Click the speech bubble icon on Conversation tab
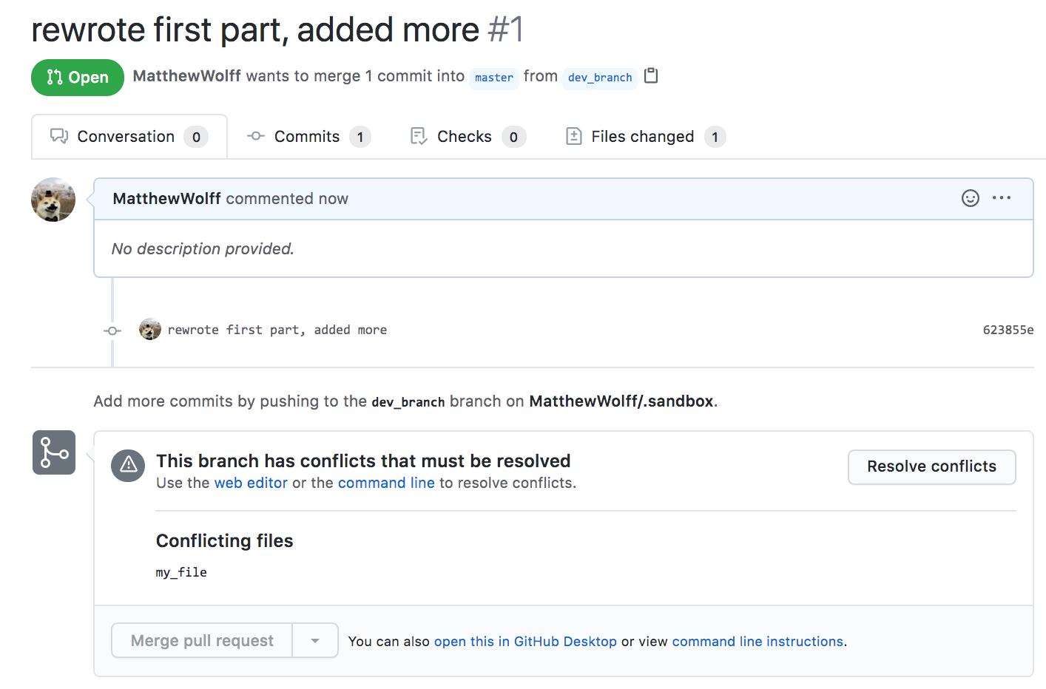This screenshot has width=1046, height=689. pos(59,136)
